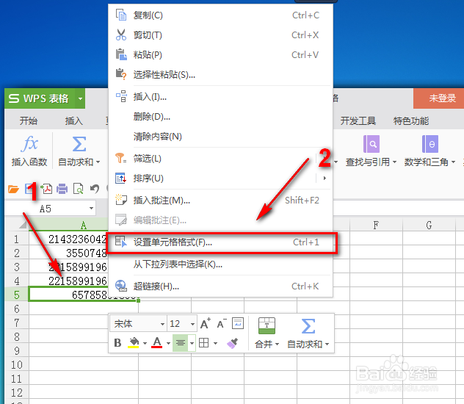Image resolution: width=464 pixels, height=404 pixels.
Task: Click the funnel filter icon
Action: pos(120,158)
